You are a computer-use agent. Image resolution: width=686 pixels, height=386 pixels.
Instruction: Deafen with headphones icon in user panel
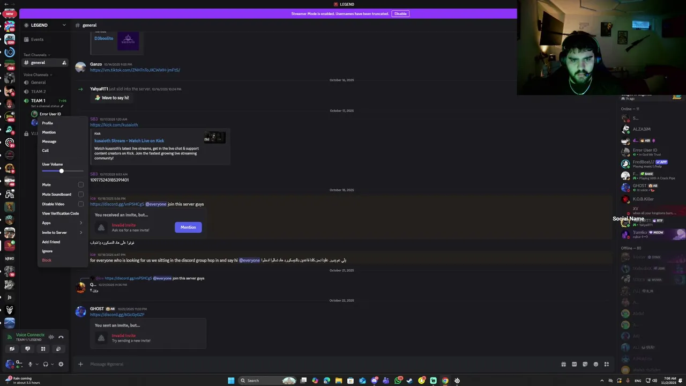(x=46, y=364)
